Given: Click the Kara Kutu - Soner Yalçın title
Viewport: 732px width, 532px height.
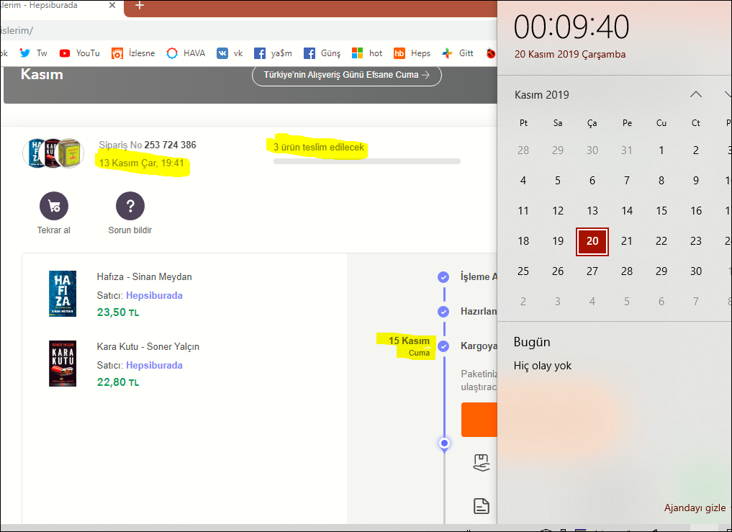Looking at the screenshot, I should pos(148,346).
